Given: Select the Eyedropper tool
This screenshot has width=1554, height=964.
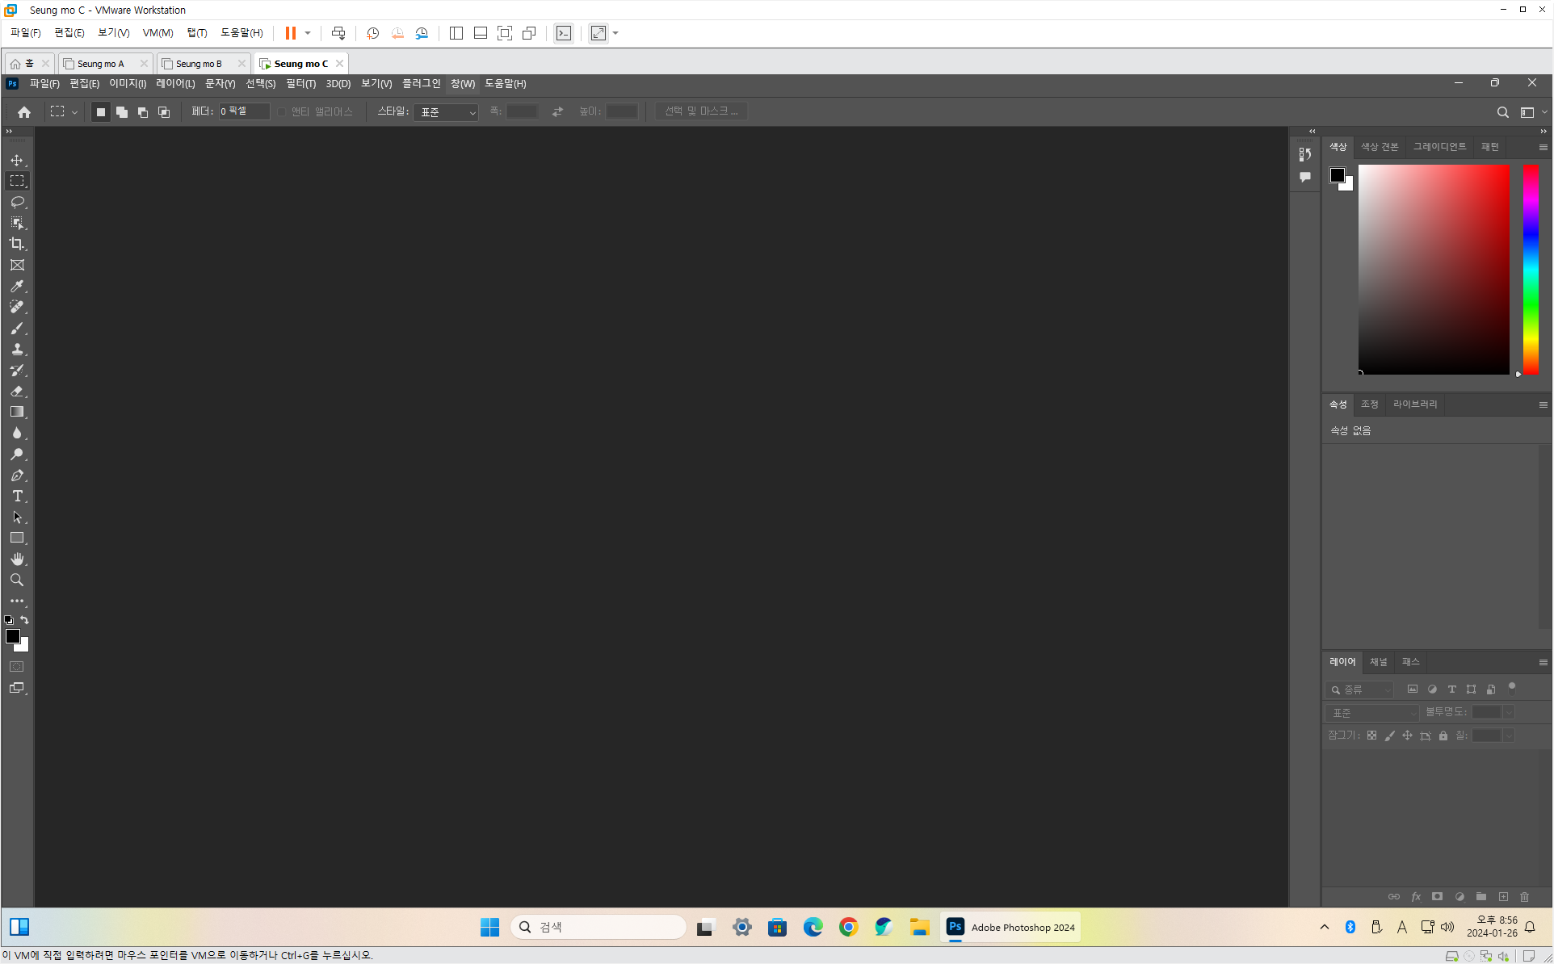Looking at the screenshot, I should 17,286.
